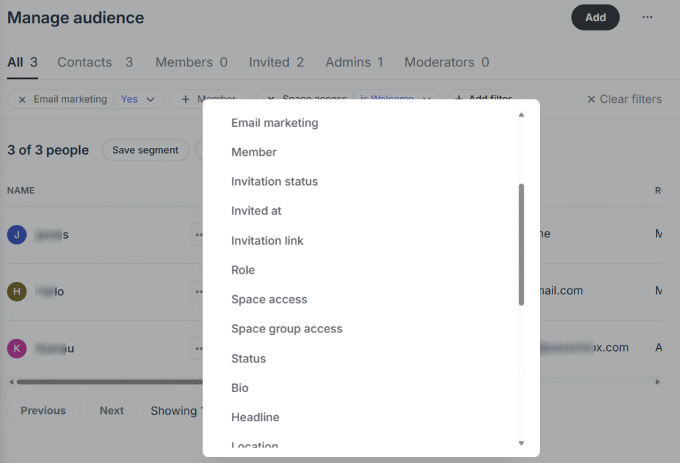The height and width of the screenshot is (463, 680).
Task: Select 'Invitation status' from the filter list
Action: (274, 181)
